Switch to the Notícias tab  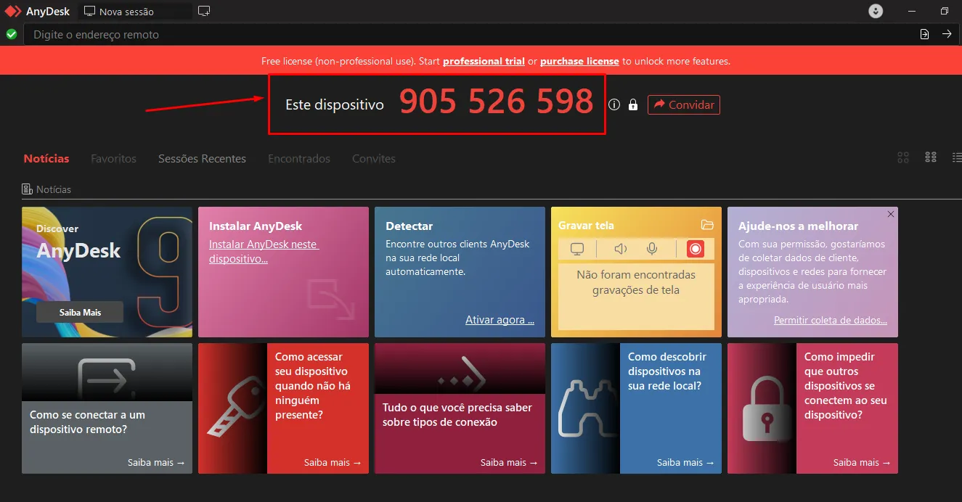[46, 158]
